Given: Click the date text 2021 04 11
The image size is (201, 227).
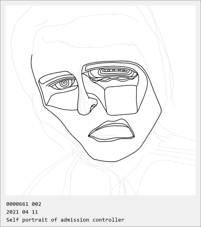Looking at the screenshot, I should (22, 212).
